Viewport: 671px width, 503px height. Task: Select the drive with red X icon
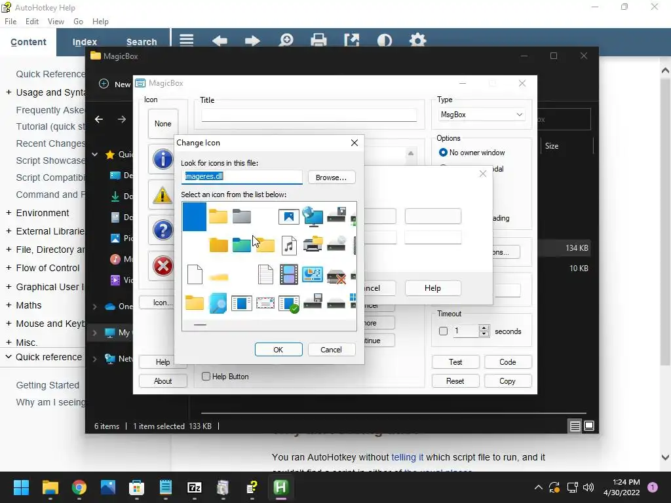coord(336,276)
